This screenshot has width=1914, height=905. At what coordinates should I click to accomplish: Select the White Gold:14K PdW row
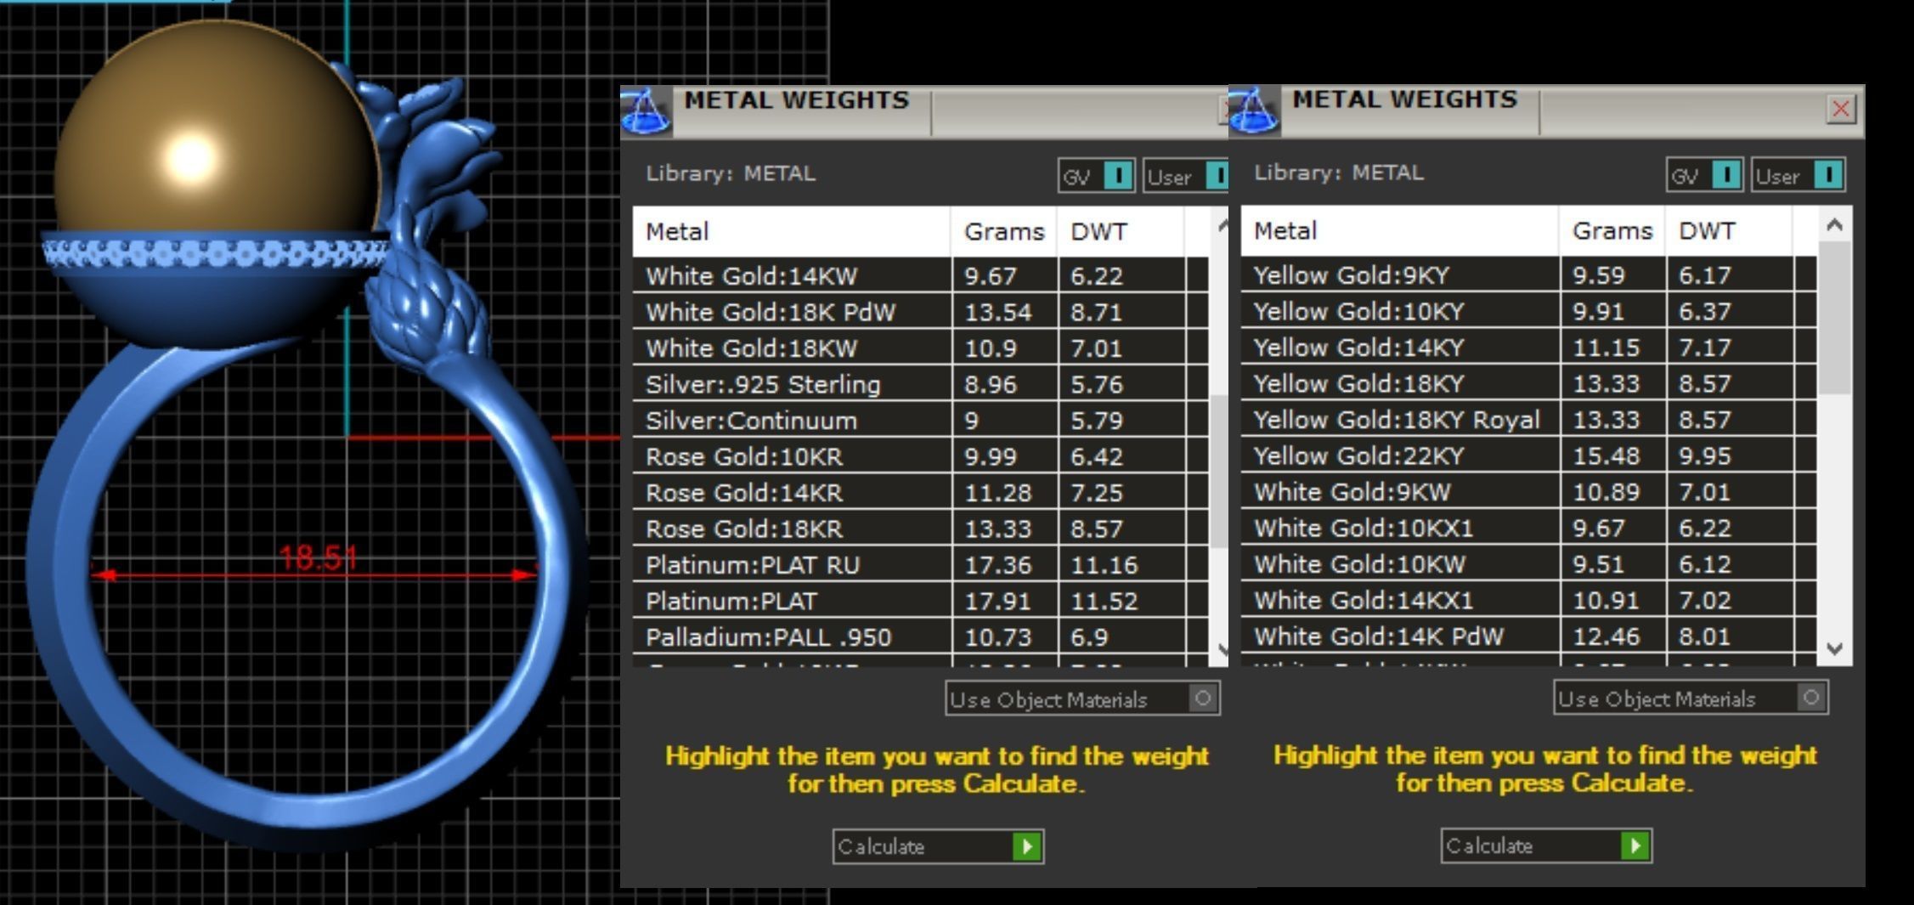1529,636
